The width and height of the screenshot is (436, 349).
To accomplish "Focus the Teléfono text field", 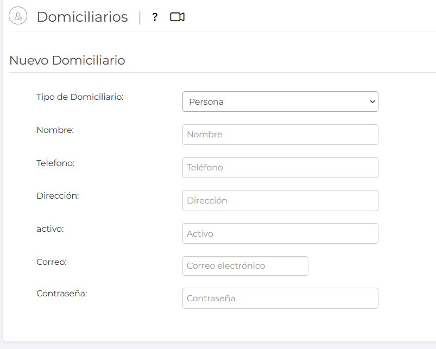I will point(280,168).
